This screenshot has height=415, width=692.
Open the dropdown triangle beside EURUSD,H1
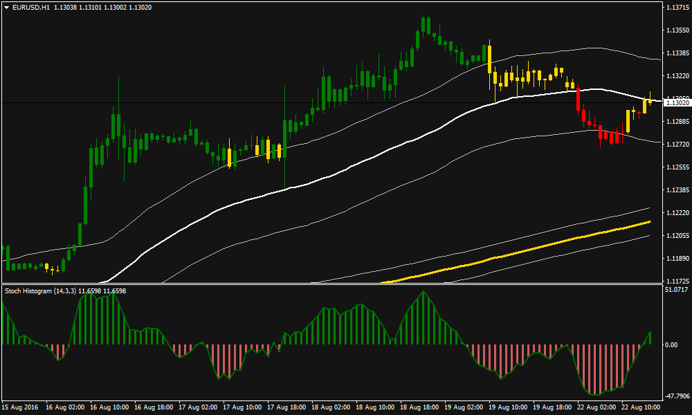(x=6, y=7)
